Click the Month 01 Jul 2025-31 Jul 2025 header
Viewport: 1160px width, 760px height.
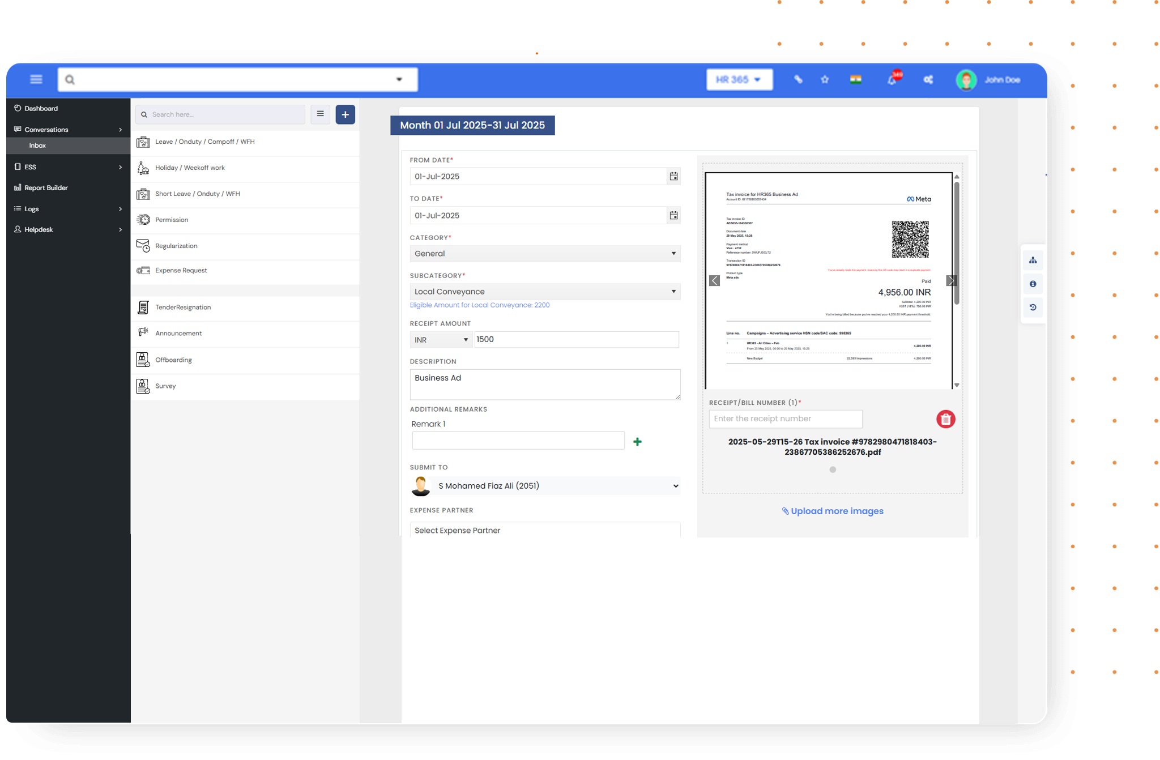(x=472, y=125)
